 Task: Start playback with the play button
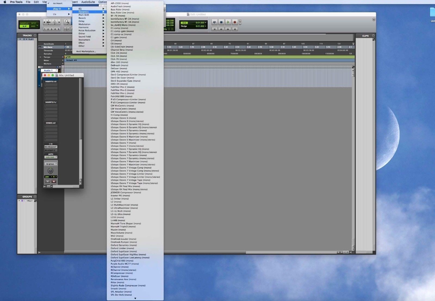point(228,22)
